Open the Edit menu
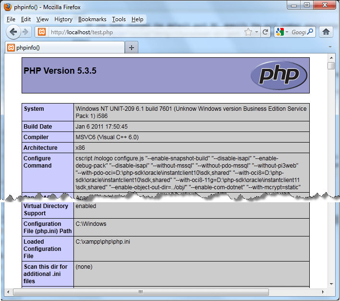340x301 pixels. [26, 19]
